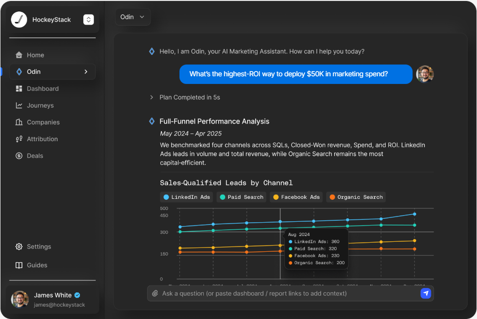Send the message with the paper plane button

tap(426, 293)
